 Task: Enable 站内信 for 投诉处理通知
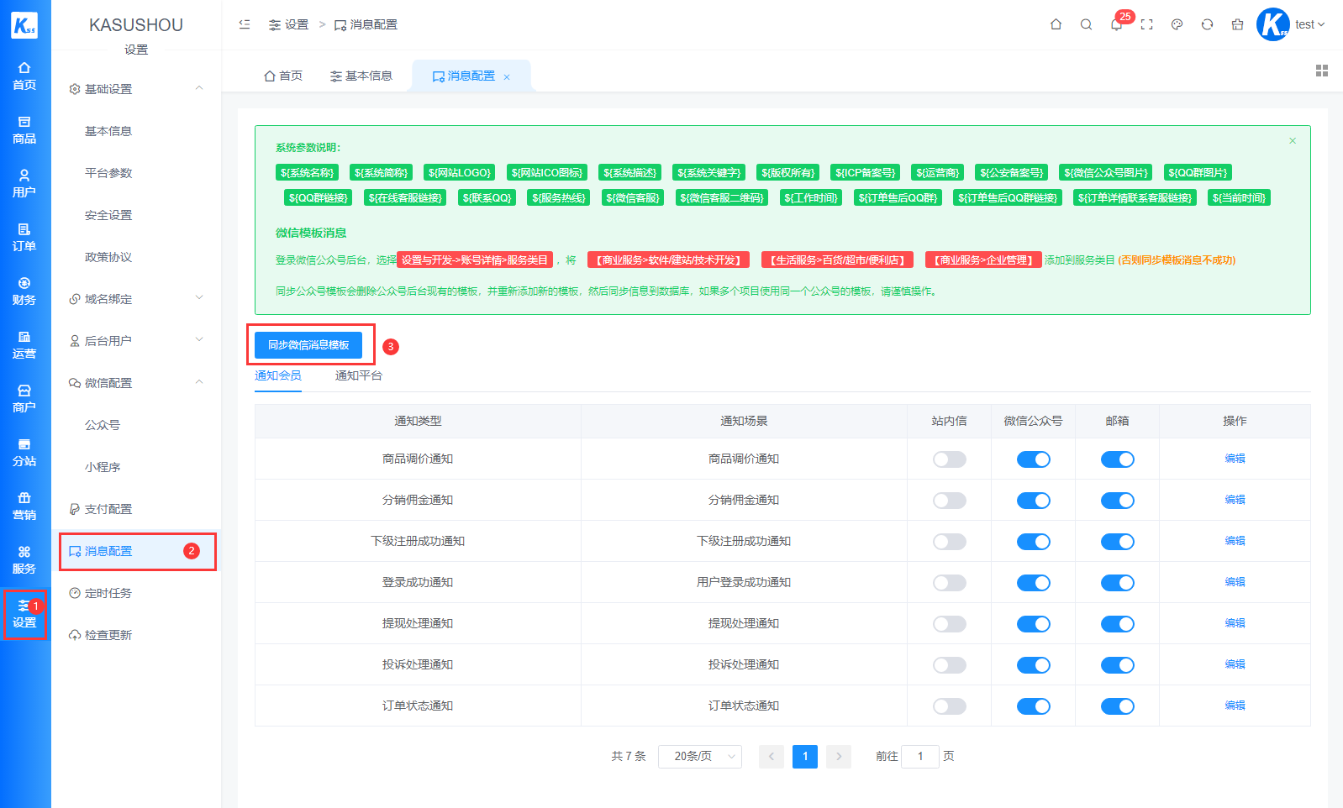(x=950, y=665)
